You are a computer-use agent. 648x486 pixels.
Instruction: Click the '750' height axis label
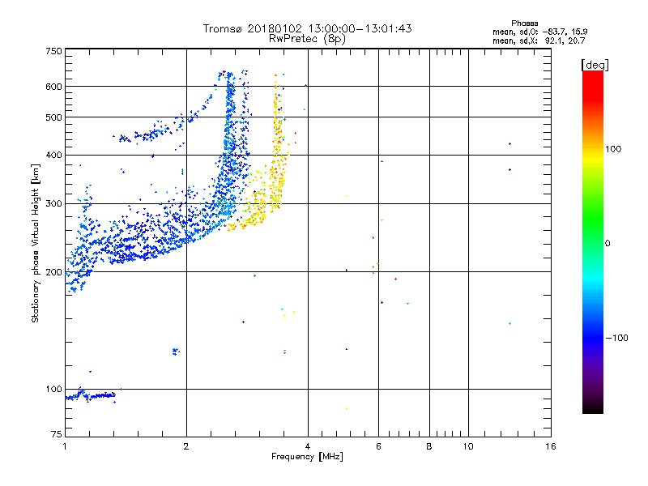click(53, 51)
